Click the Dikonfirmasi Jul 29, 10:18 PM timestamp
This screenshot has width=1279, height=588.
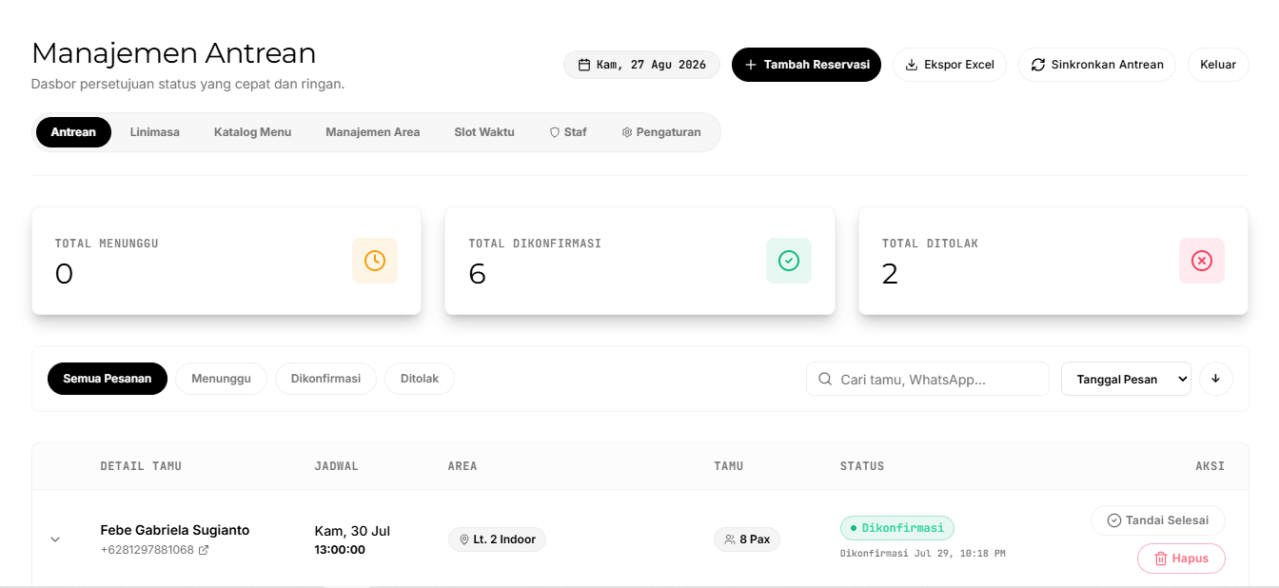click(x=923, y=553)
